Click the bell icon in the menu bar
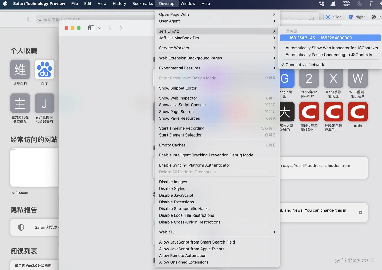382x270 pixels. pos(333,4)
